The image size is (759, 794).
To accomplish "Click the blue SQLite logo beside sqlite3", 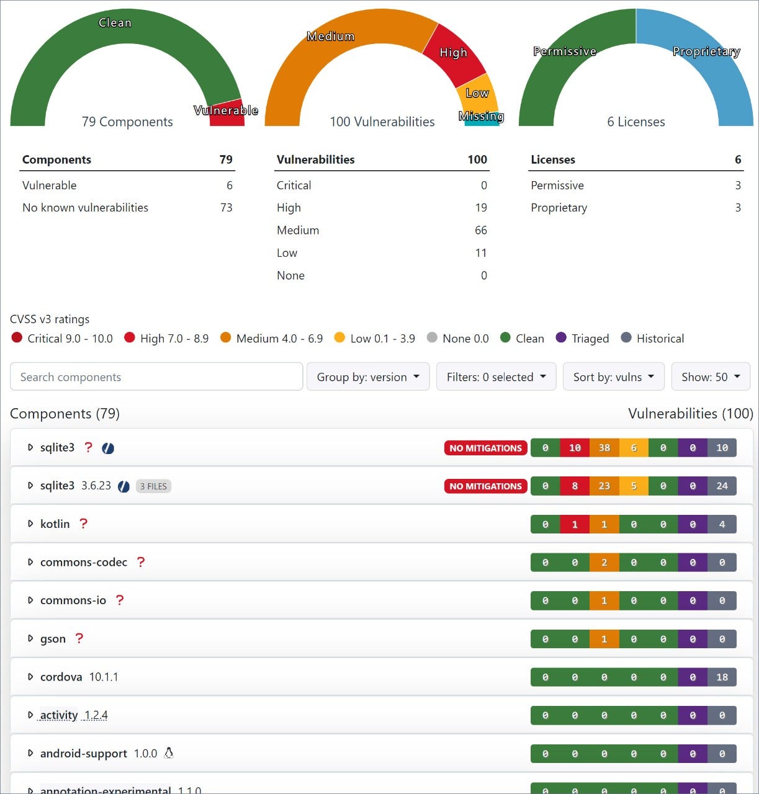I will [x=108, y=448].
